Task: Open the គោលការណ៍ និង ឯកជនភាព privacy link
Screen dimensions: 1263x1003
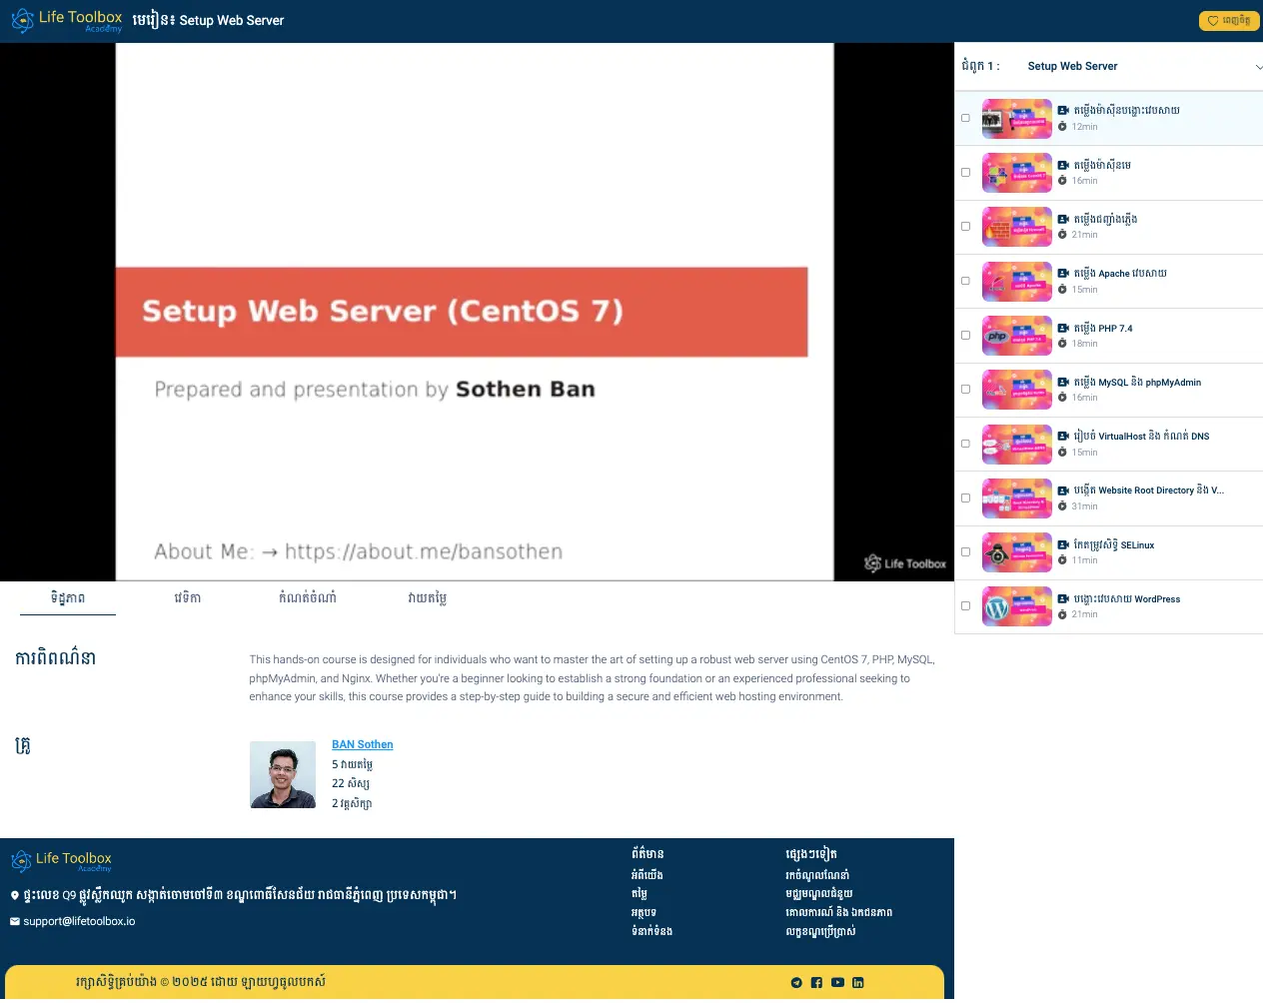Action: point(839,913)
